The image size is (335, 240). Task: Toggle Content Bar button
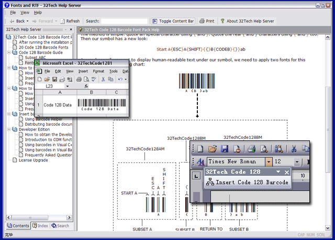(173, 21)
